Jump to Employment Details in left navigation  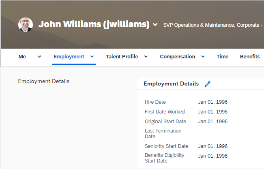44,81
